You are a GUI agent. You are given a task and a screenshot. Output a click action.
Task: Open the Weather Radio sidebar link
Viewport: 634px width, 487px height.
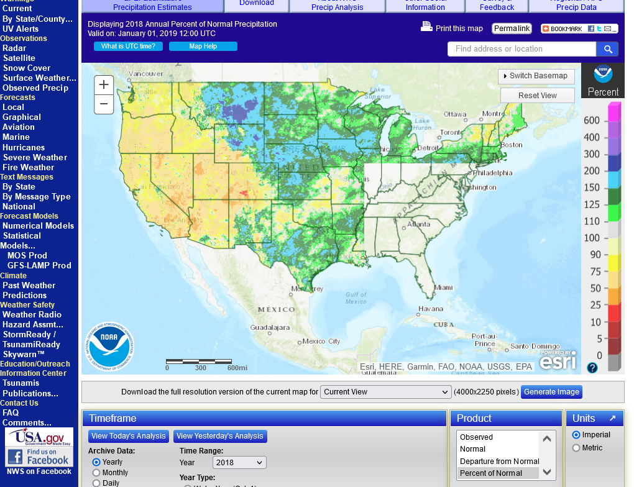tap(32, 315)
